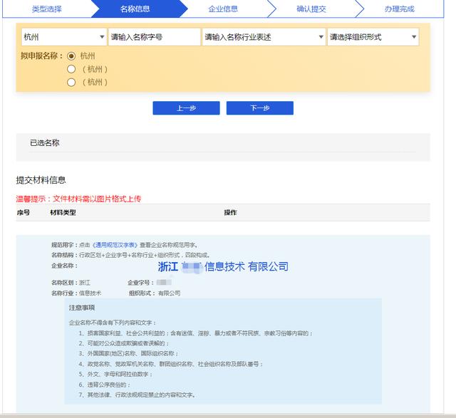Click the 名称区划：浙江 text

(x=71, y=283)
